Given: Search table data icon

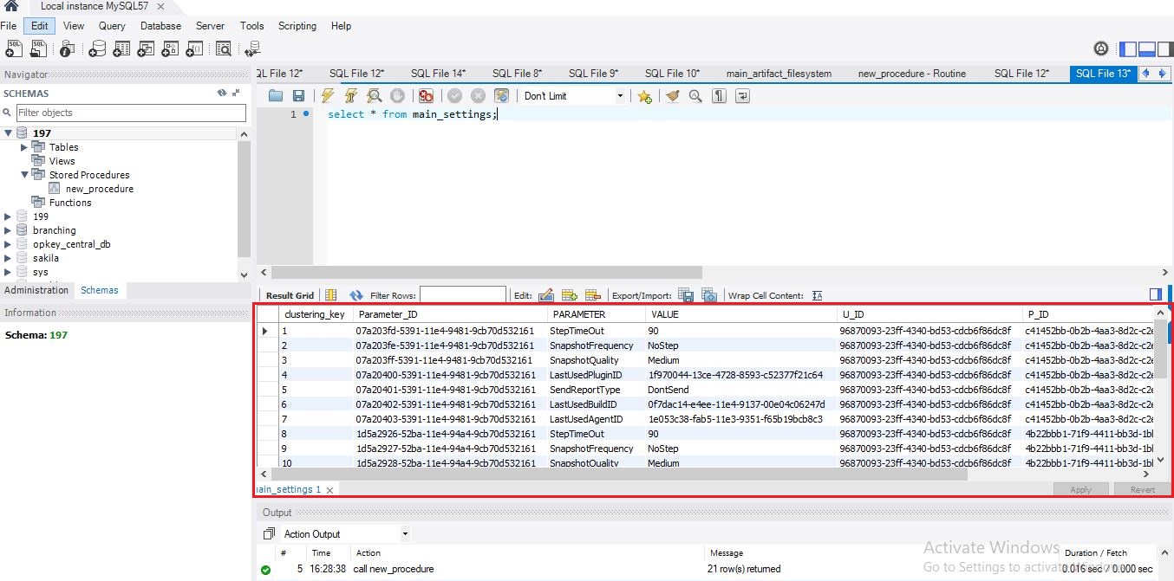Looking at the screenshot, I should click(x=224, y=48).
